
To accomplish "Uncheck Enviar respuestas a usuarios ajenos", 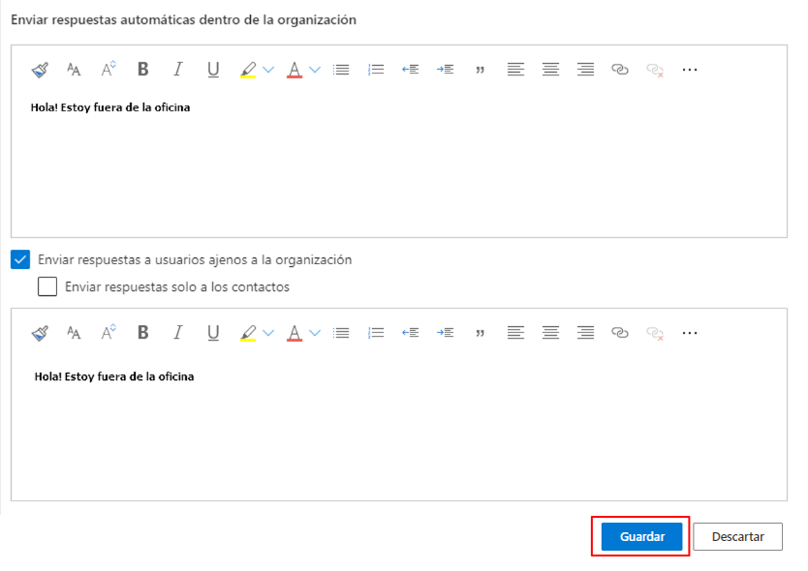I will pyautogui.click(x=20, y=259).
